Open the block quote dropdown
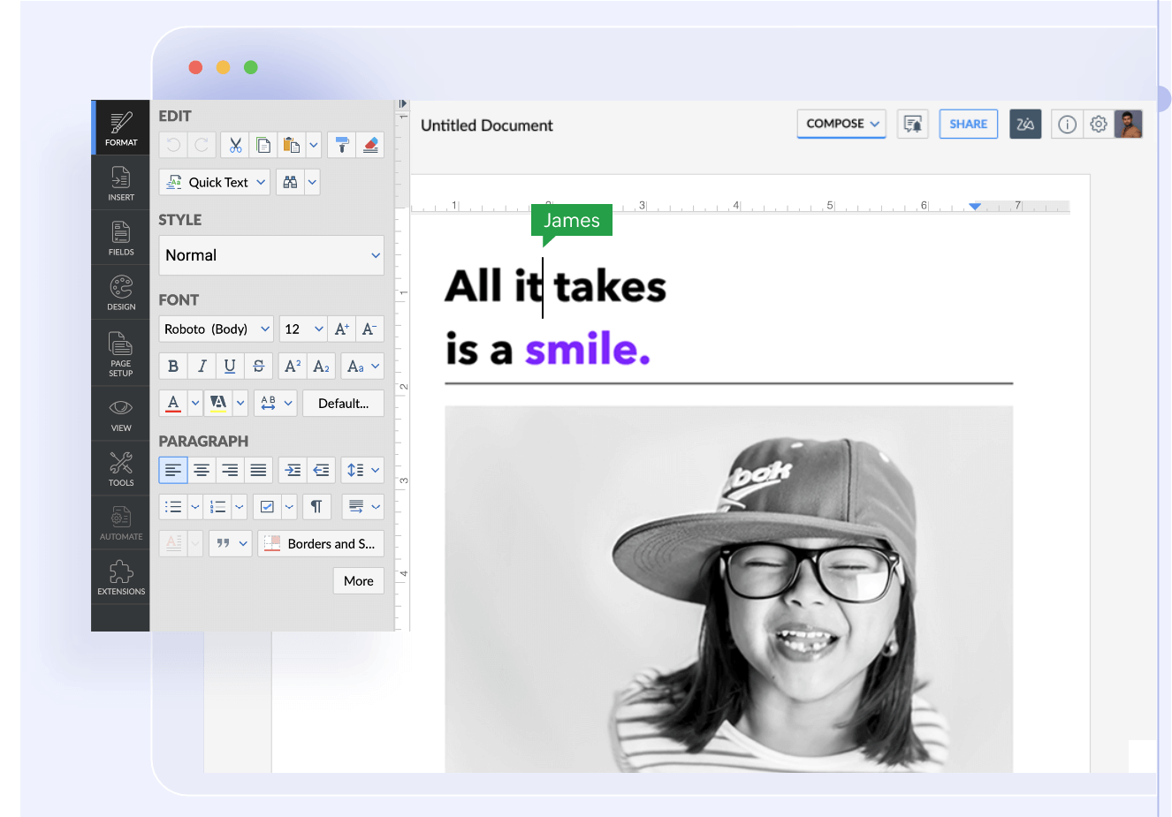The image size is (1172, 817). coord(231,543)
